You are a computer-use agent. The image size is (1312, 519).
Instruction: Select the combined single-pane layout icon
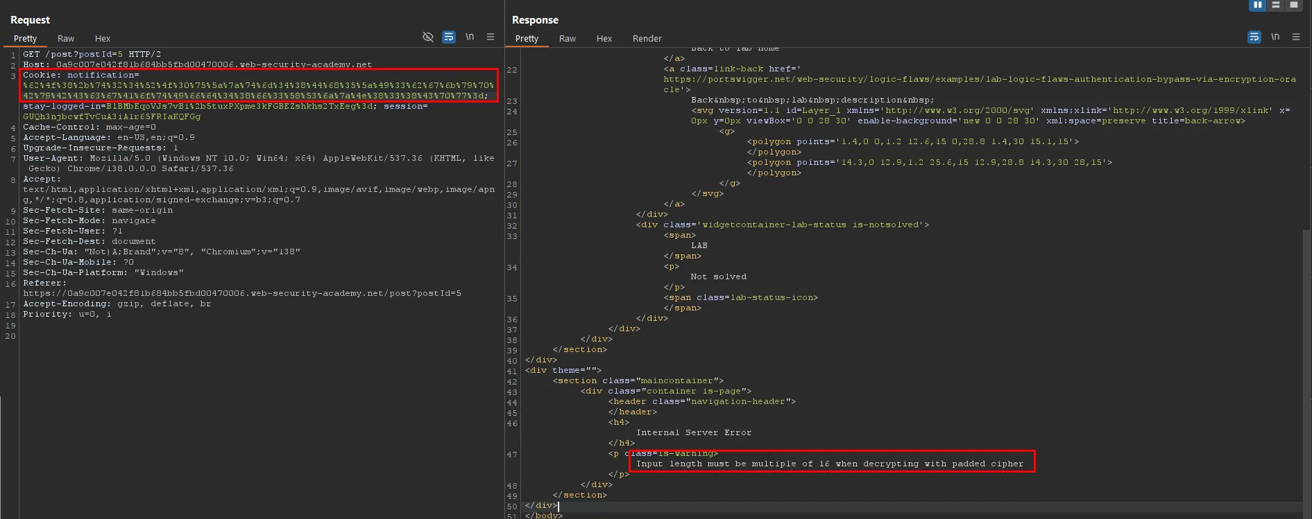(x=1293, y=5)
